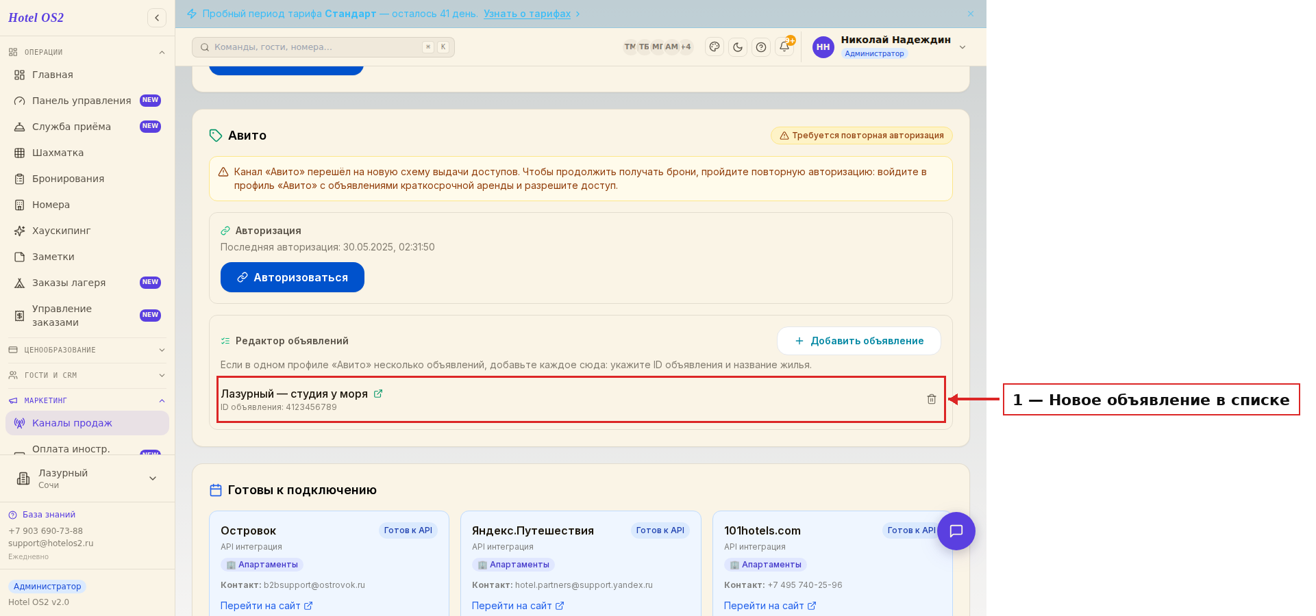Click the НН user avatar
This screenshot has height=616, width=1316.
point(823,47)
